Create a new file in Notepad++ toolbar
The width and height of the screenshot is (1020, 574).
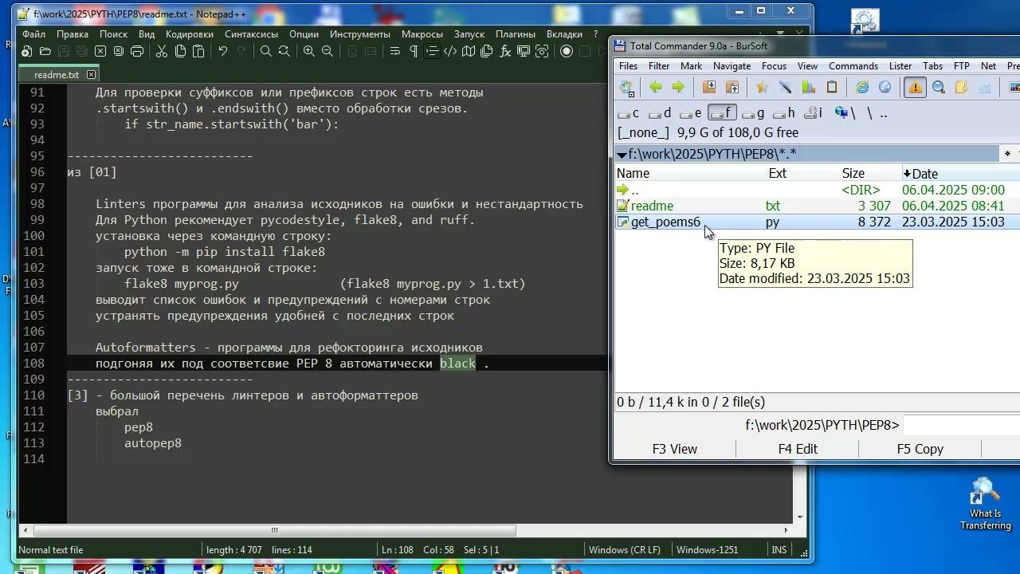click(26, 51)
